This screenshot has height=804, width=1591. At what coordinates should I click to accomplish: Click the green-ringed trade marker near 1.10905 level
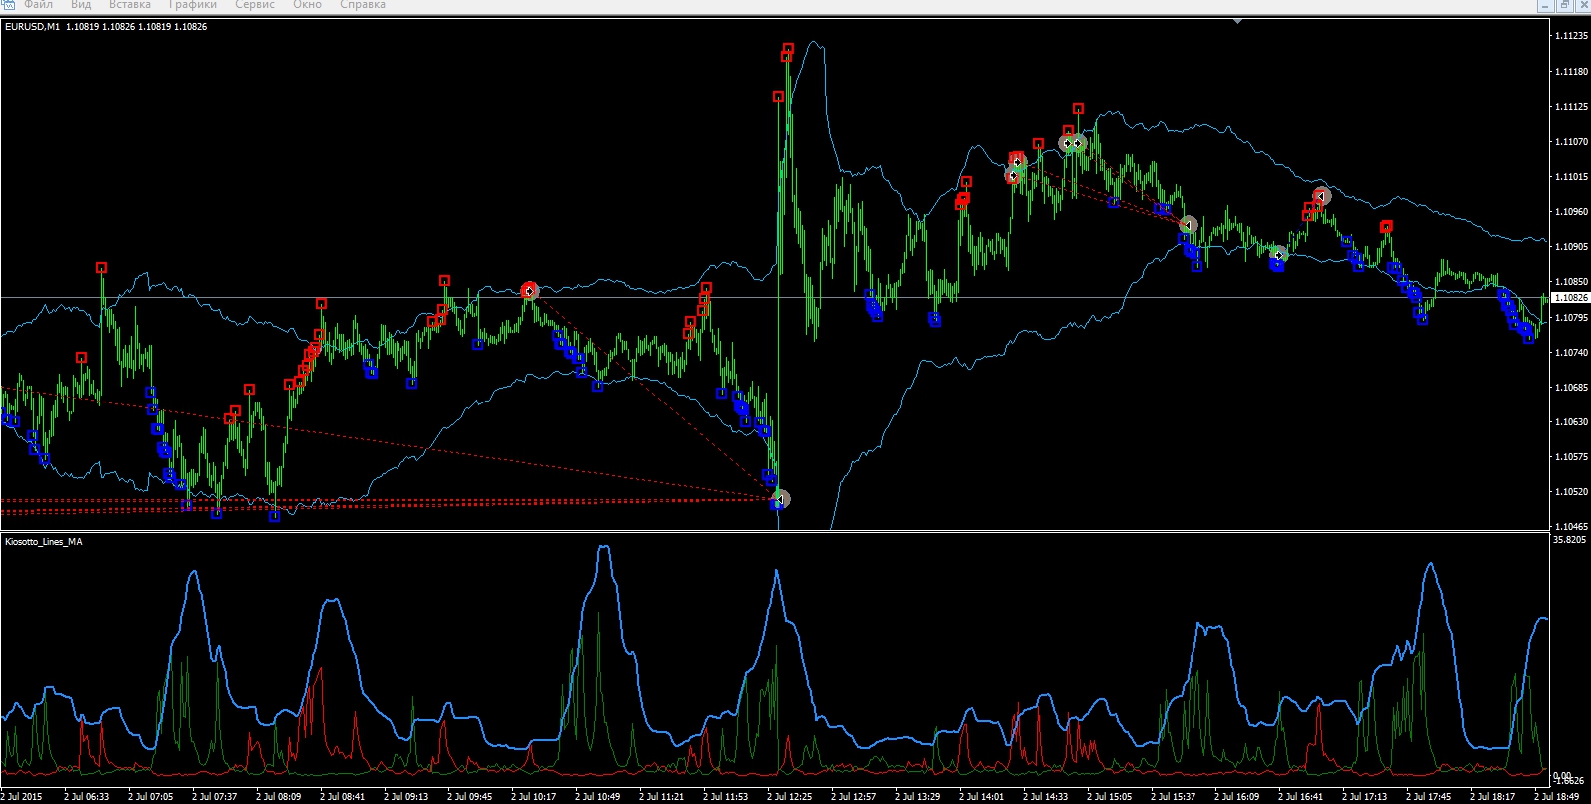(1279, 255)
